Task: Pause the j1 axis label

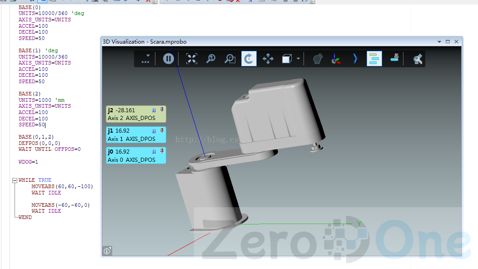Action: point(154,131)
